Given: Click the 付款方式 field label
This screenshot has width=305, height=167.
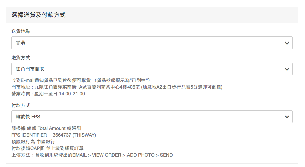Looking at the screenshot, I should click(21, 105).
